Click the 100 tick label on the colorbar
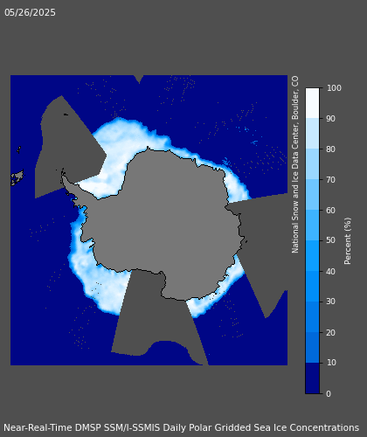Screen dimensions: 367x437 [334, 88]
